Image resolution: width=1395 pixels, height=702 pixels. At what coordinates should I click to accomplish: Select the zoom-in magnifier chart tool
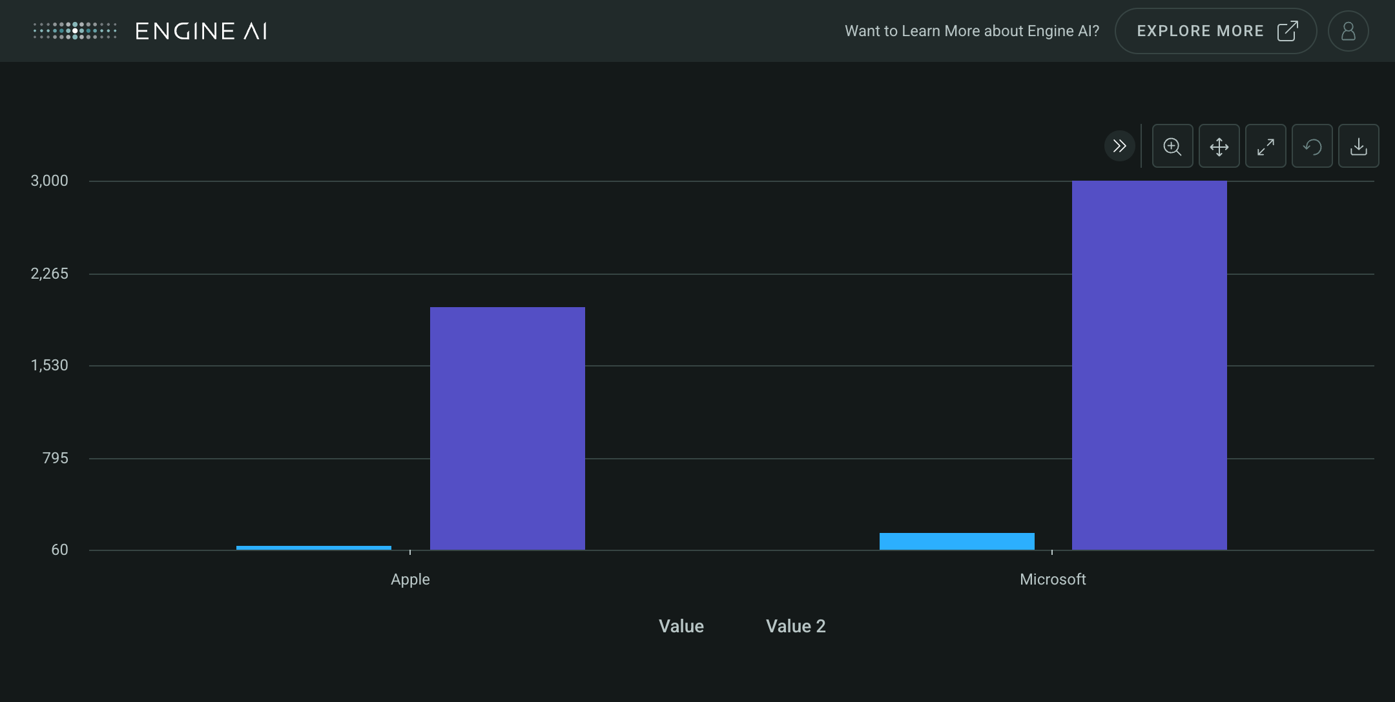[1172, 146]
